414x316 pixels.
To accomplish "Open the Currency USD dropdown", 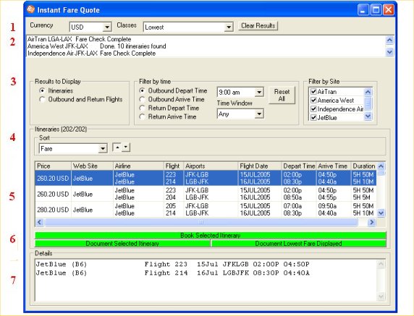I will coord(106,27).
